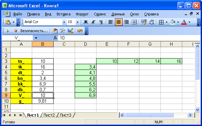Apply the red Font Color

click(184, 22)
